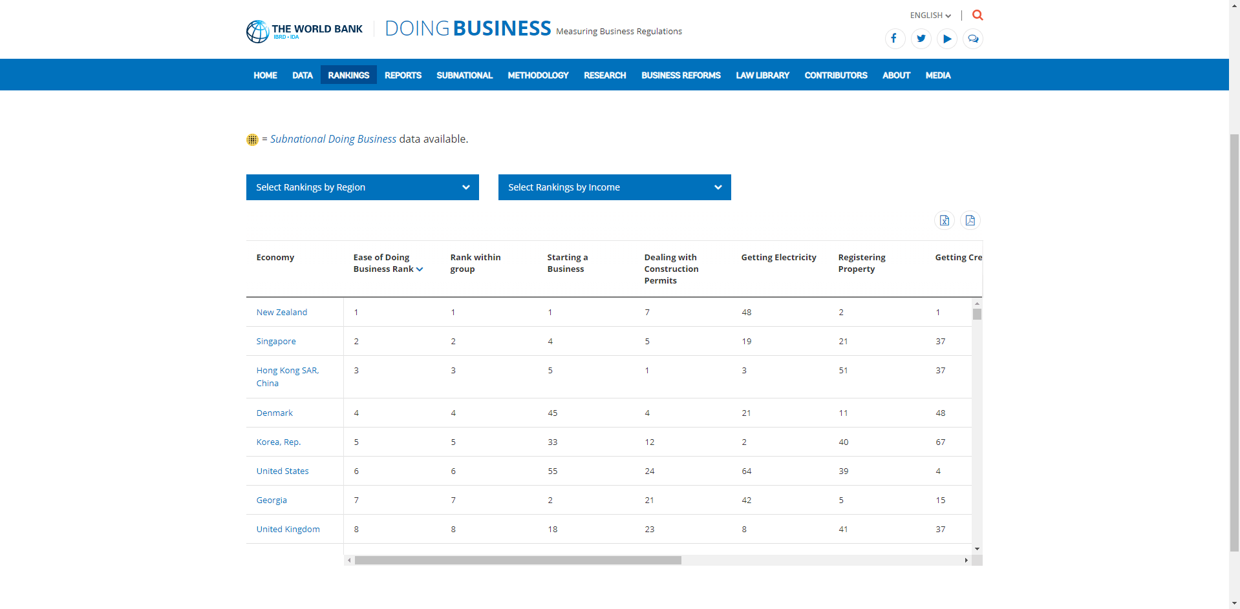This screenshot has height=609, width=1240.
Task: Click Korea's Starting a Business value 33
Action: click(553, 442)
